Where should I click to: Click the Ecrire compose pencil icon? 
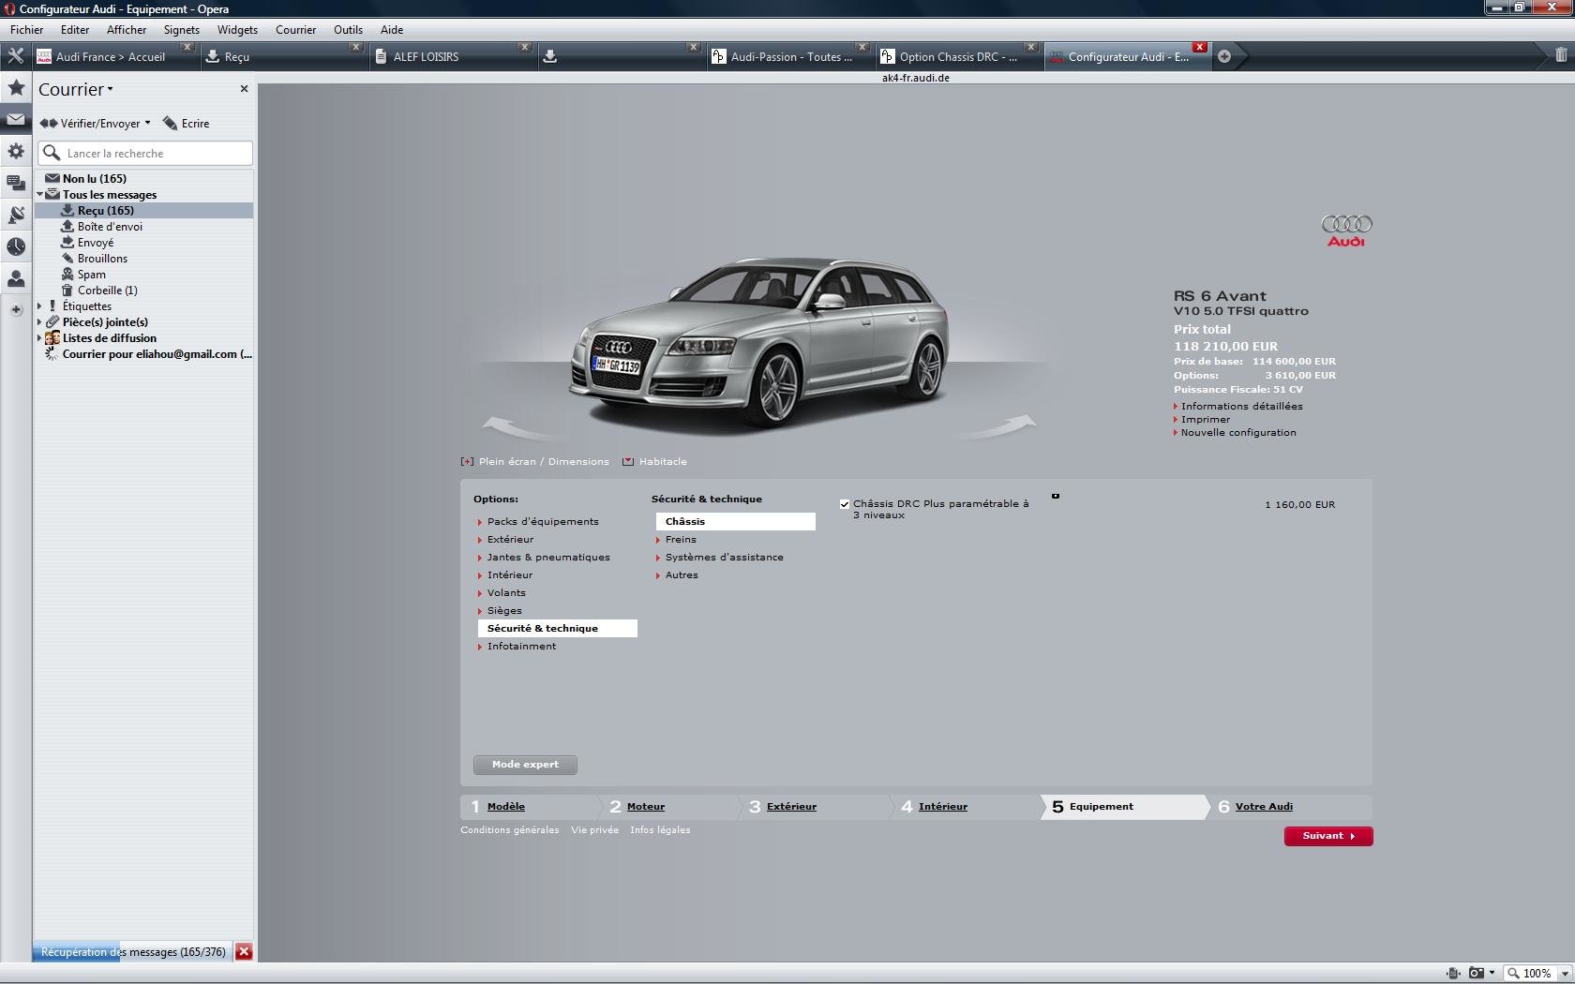[x=171, y=124]
